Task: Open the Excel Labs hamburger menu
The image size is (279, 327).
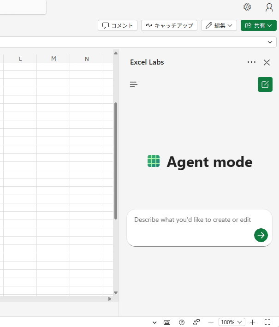Action: click(x=134, y=84)
